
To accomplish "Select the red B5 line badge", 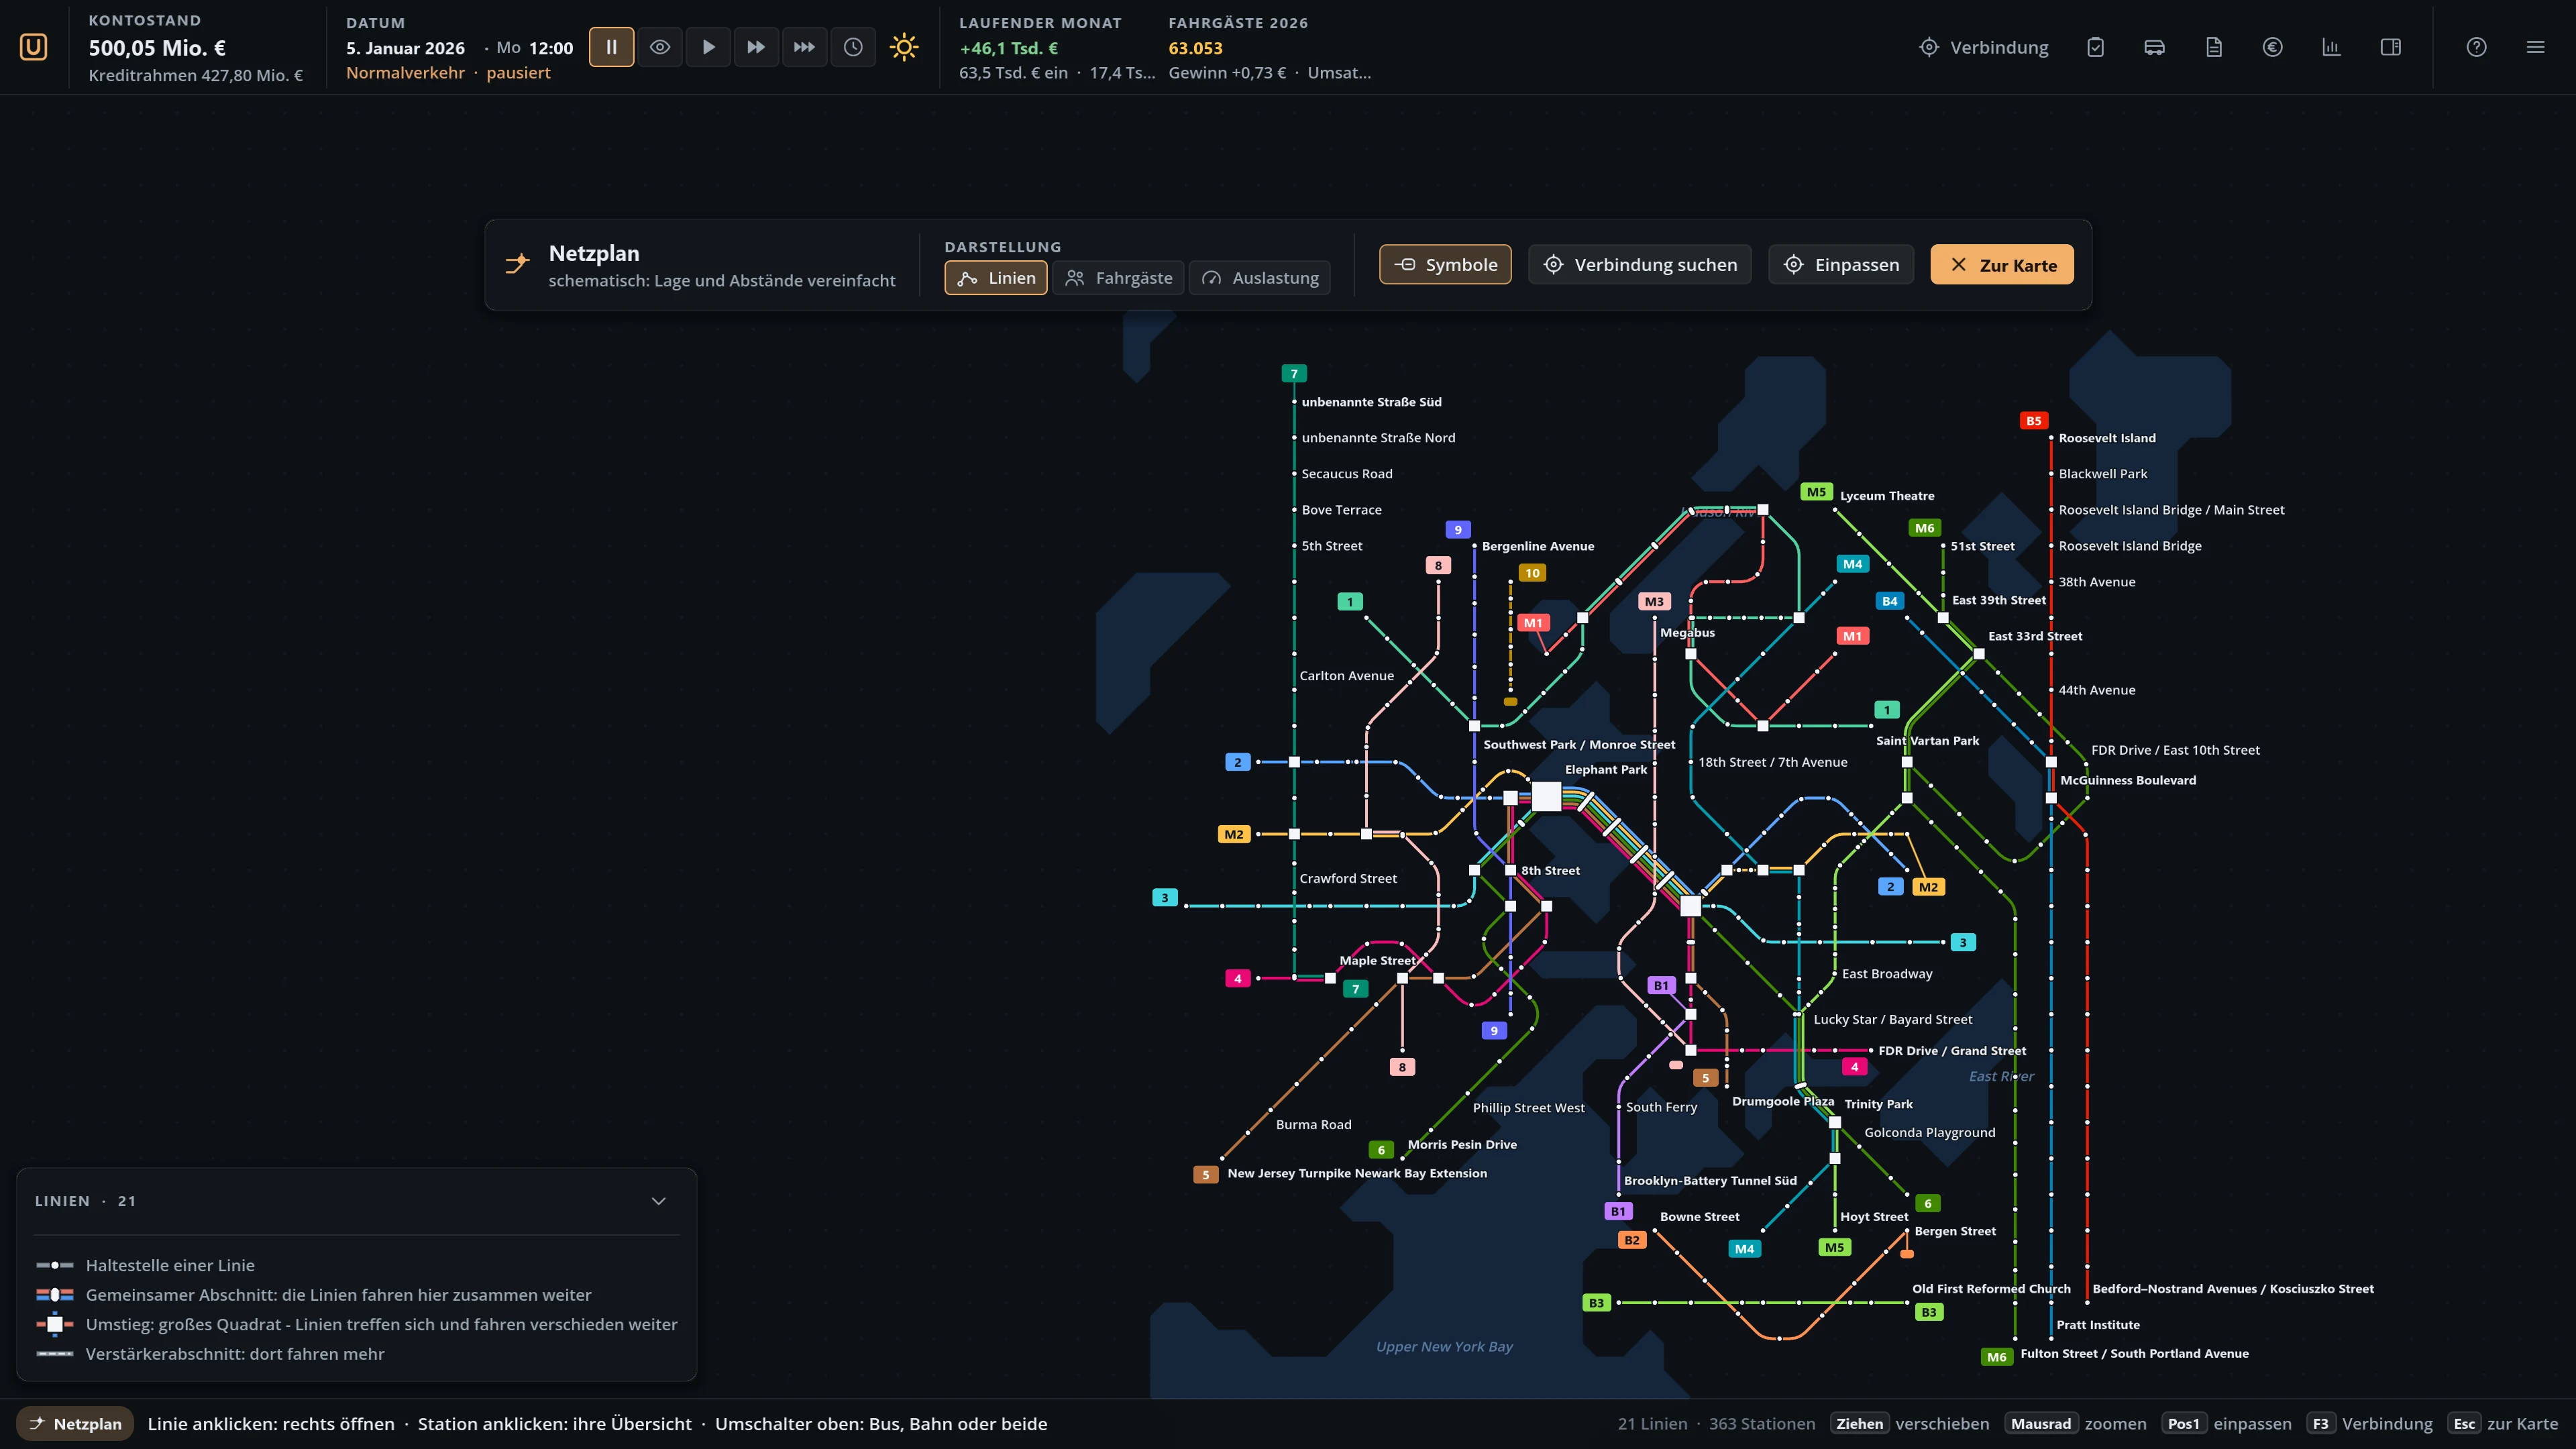I will pyautogui.click(x=2033, y=421).
